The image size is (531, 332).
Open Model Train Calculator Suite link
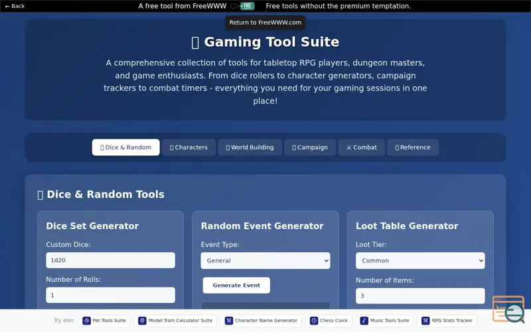tap(175, 321)
